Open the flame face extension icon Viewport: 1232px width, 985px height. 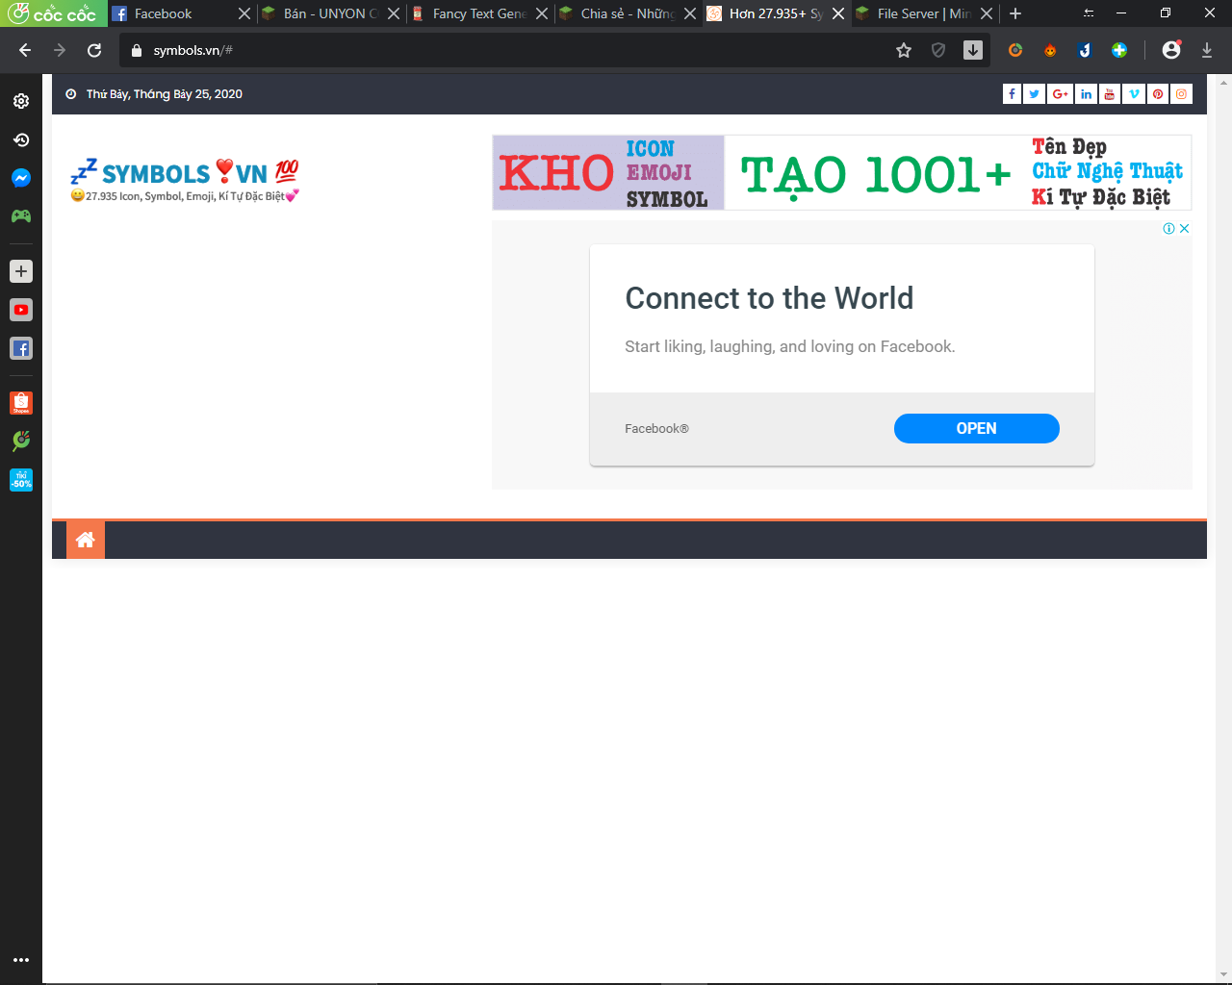coord(1050,50)
